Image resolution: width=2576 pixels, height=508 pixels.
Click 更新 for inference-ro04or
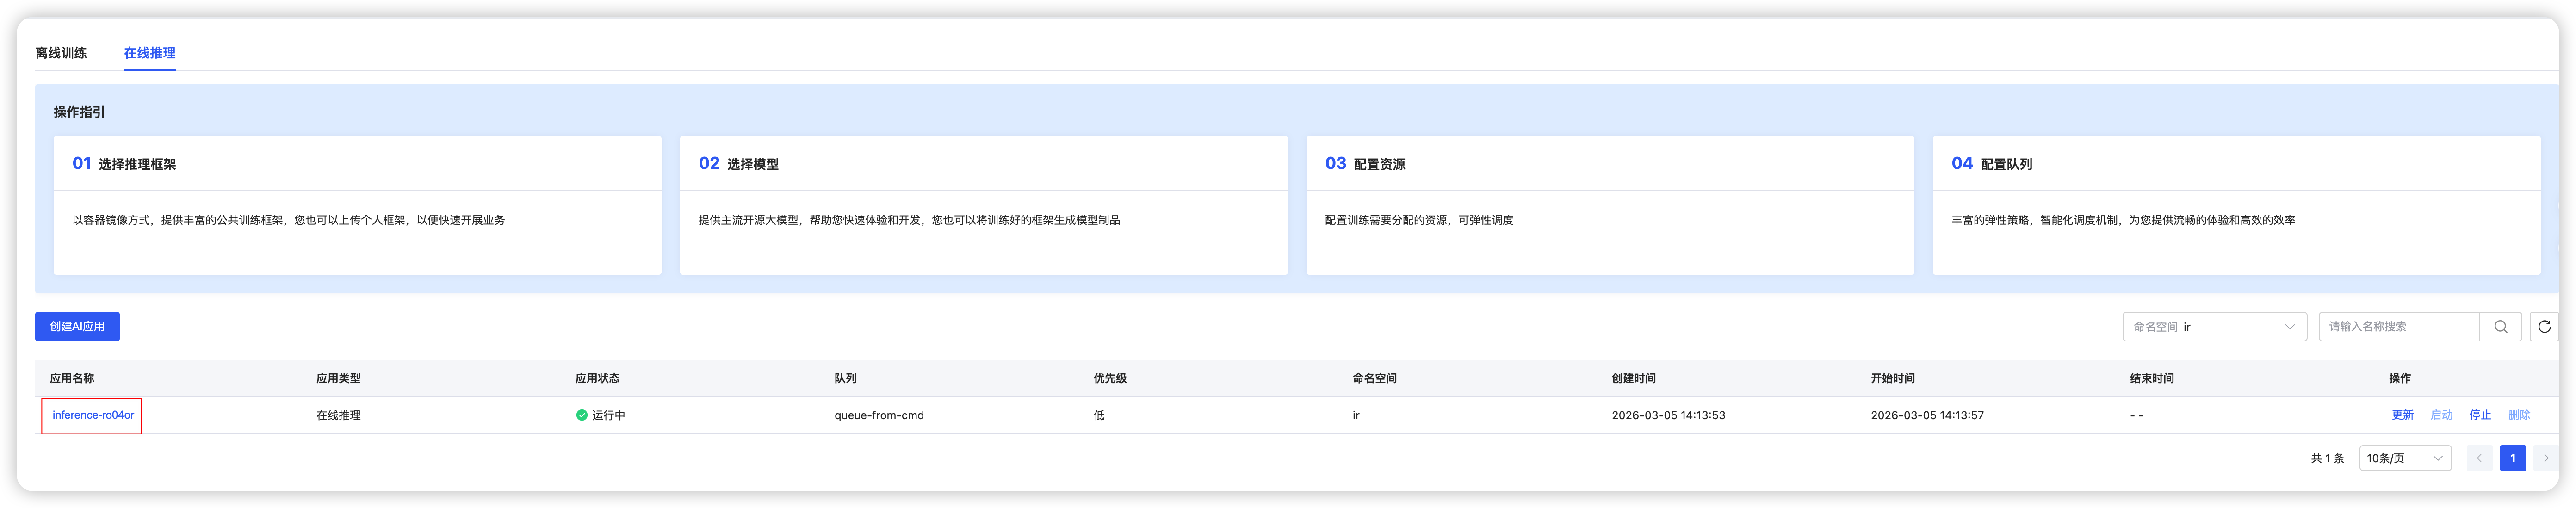2402,415
